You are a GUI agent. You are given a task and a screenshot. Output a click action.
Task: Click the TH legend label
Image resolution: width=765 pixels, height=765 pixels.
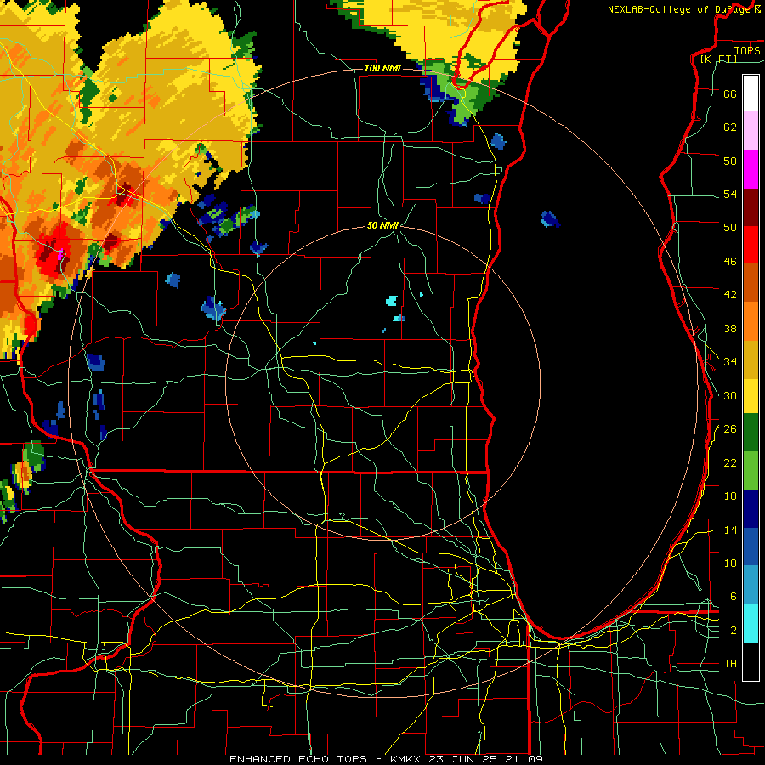[730, 664]
